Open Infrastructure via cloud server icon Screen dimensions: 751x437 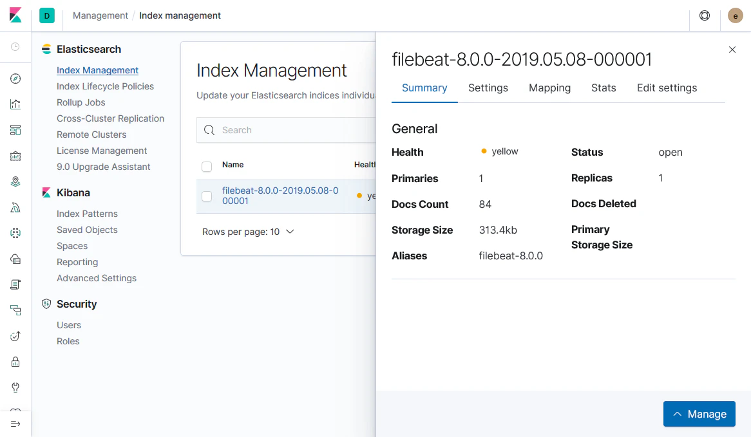coord(15,259)
